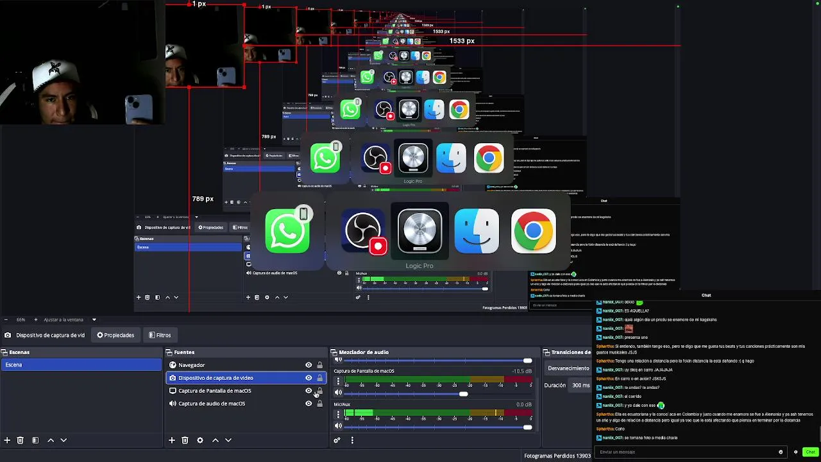The height and width of the screenshot is (462, 821).
Task: Open options menu for Captura de Pantalla channel
Action: (x=338, y=381)
